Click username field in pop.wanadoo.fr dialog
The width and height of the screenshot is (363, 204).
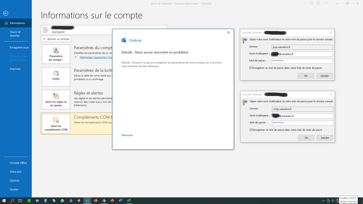[302, 54]
